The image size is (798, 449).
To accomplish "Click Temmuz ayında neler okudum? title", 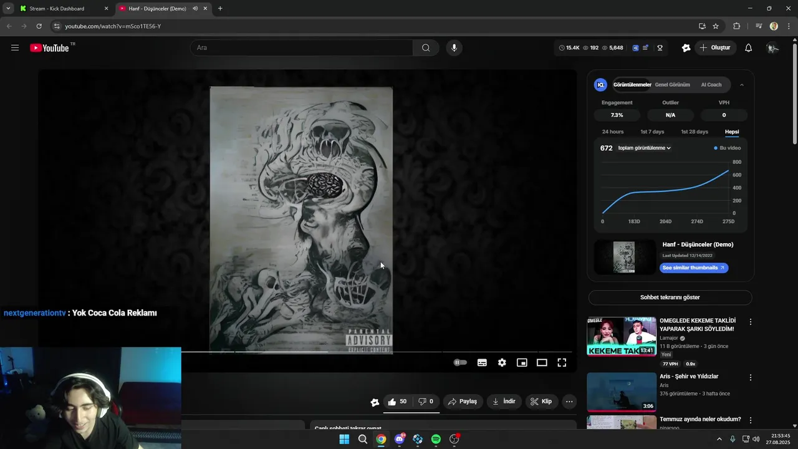I will [x=700, y=419].
